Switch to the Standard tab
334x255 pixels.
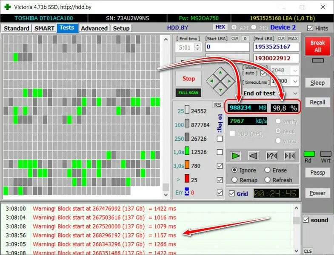17,28
